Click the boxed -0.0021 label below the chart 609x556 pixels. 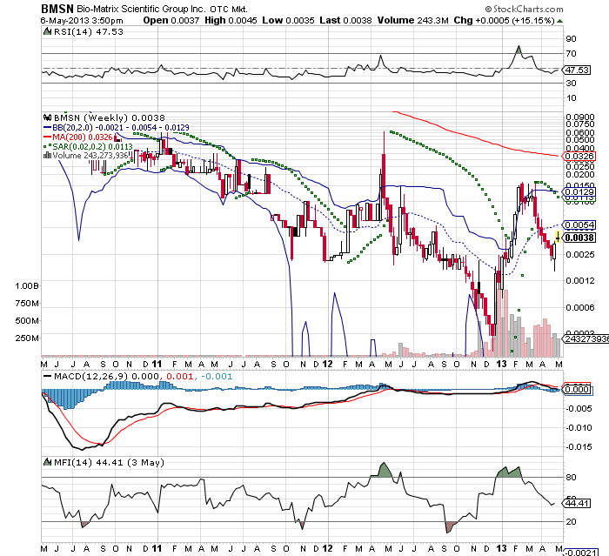580,553
